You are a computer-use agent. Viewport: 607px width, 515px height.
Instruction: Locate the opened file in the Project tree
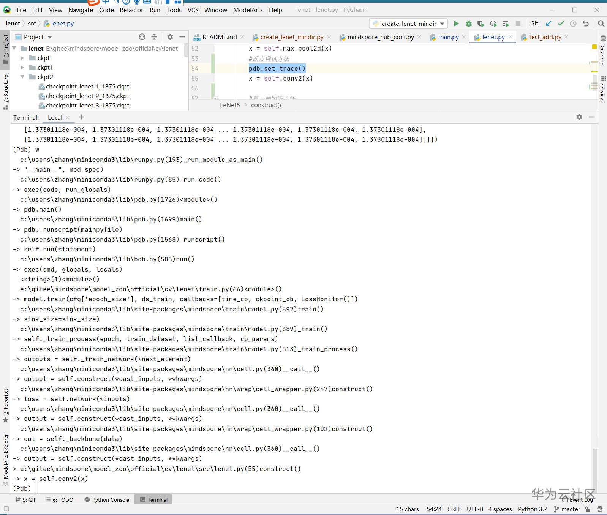tap(142, 37)
